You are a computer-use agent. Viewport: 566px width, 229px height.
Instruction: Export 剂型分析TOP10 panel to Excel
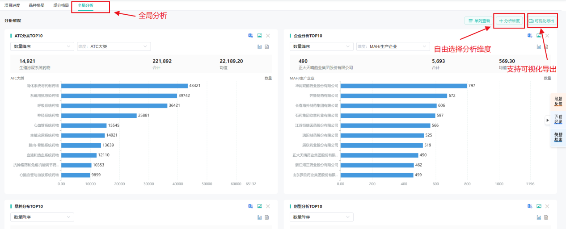tap(530, 206)
